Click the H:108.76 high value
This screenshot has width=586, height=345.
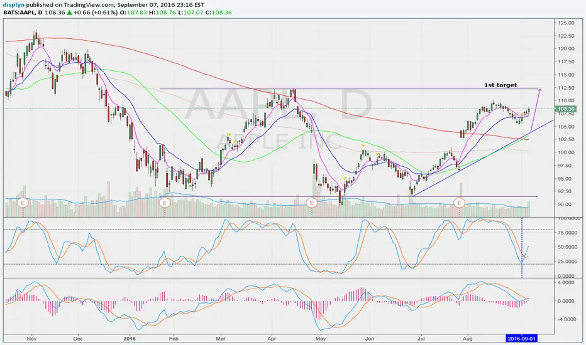[x=162, y=13]
